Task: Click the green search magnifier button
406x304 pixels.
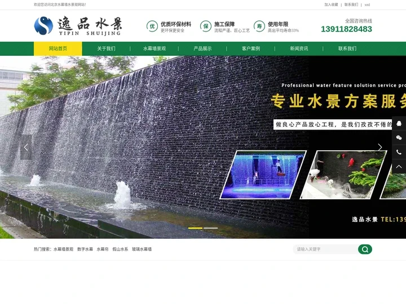Action: coord(365,249)
